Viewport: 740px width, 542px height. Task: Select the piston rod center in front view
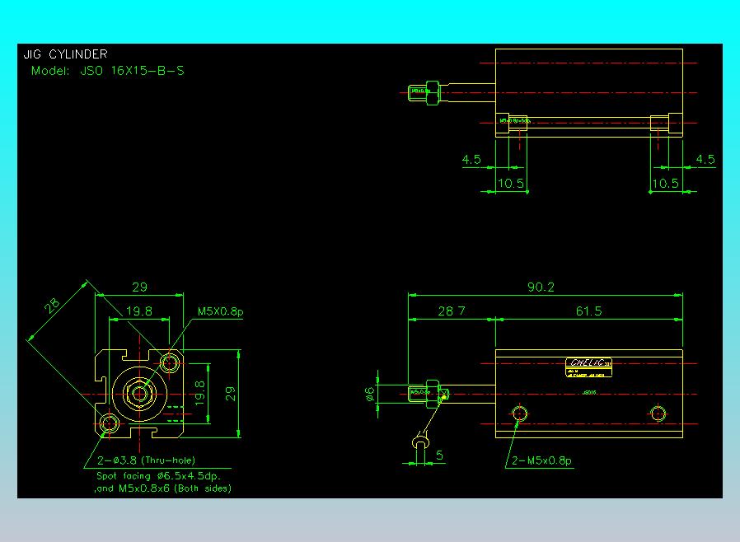coord(140,393)
